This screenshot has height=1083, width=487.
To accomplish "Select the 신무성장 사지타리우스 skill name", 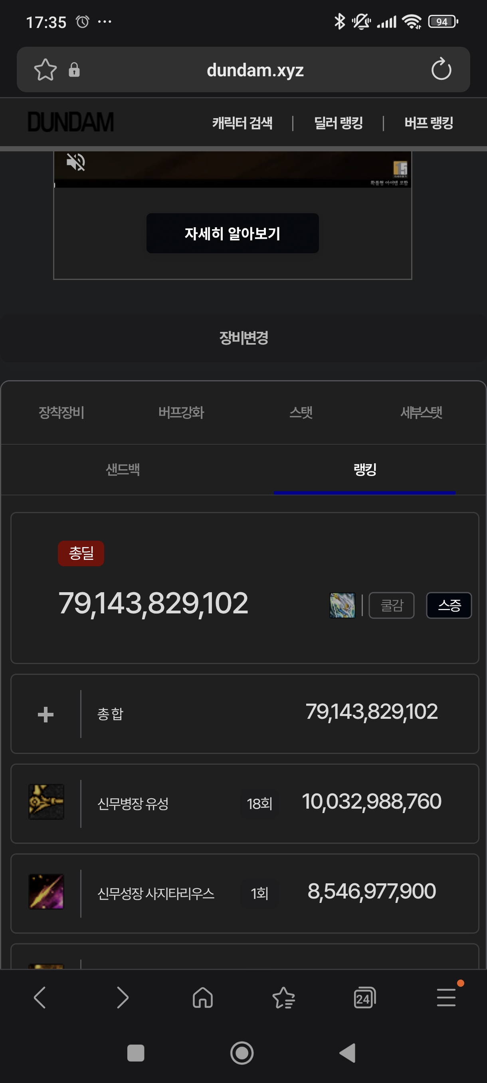I will (156, 893).
